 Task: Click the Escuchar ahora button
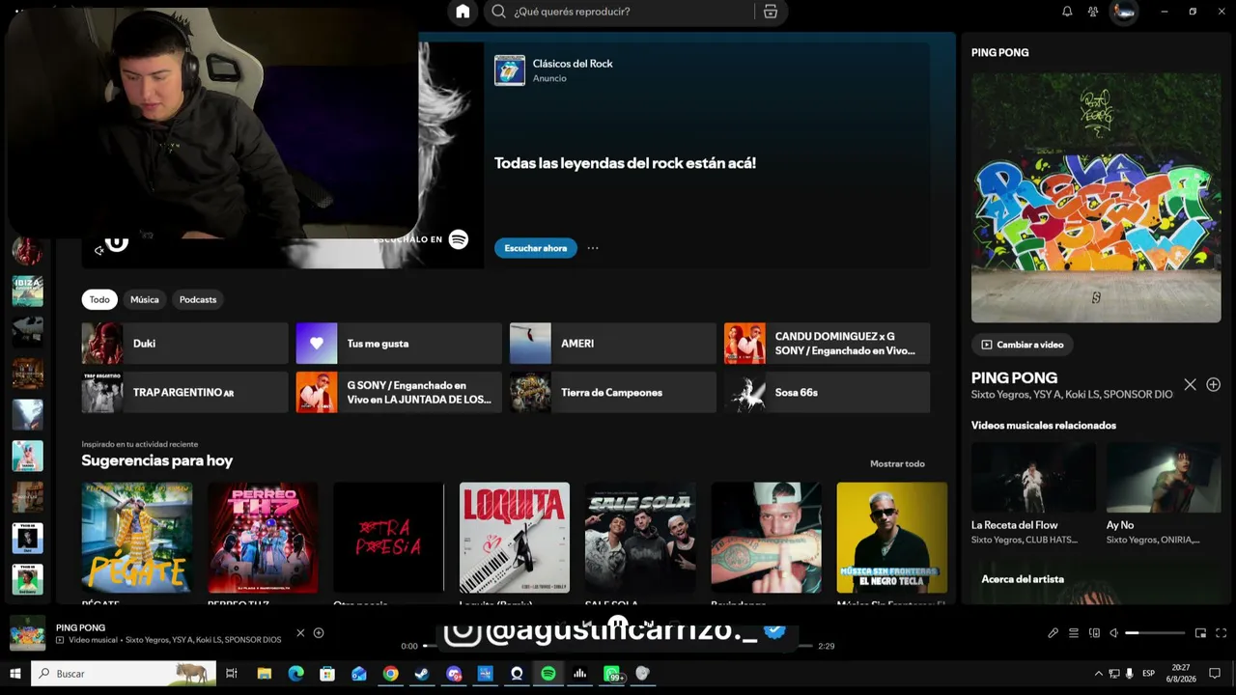pyautogui.click(x=536, y=248)
